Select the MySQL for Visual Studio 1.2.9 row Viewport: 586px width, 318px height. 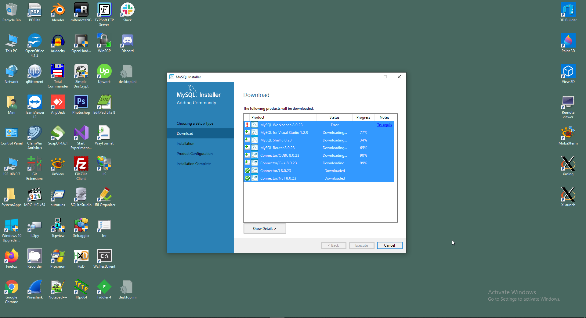click(319, 133)
